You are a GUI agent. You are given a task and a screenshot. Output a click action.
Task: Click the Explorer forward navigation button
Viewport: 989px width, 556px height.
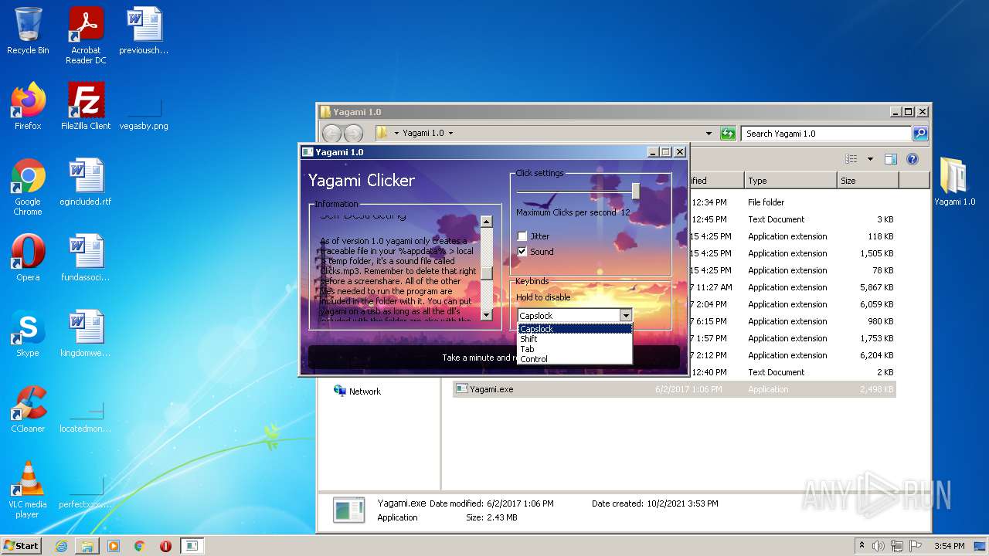pyautogui.click(x=353, y=134)
